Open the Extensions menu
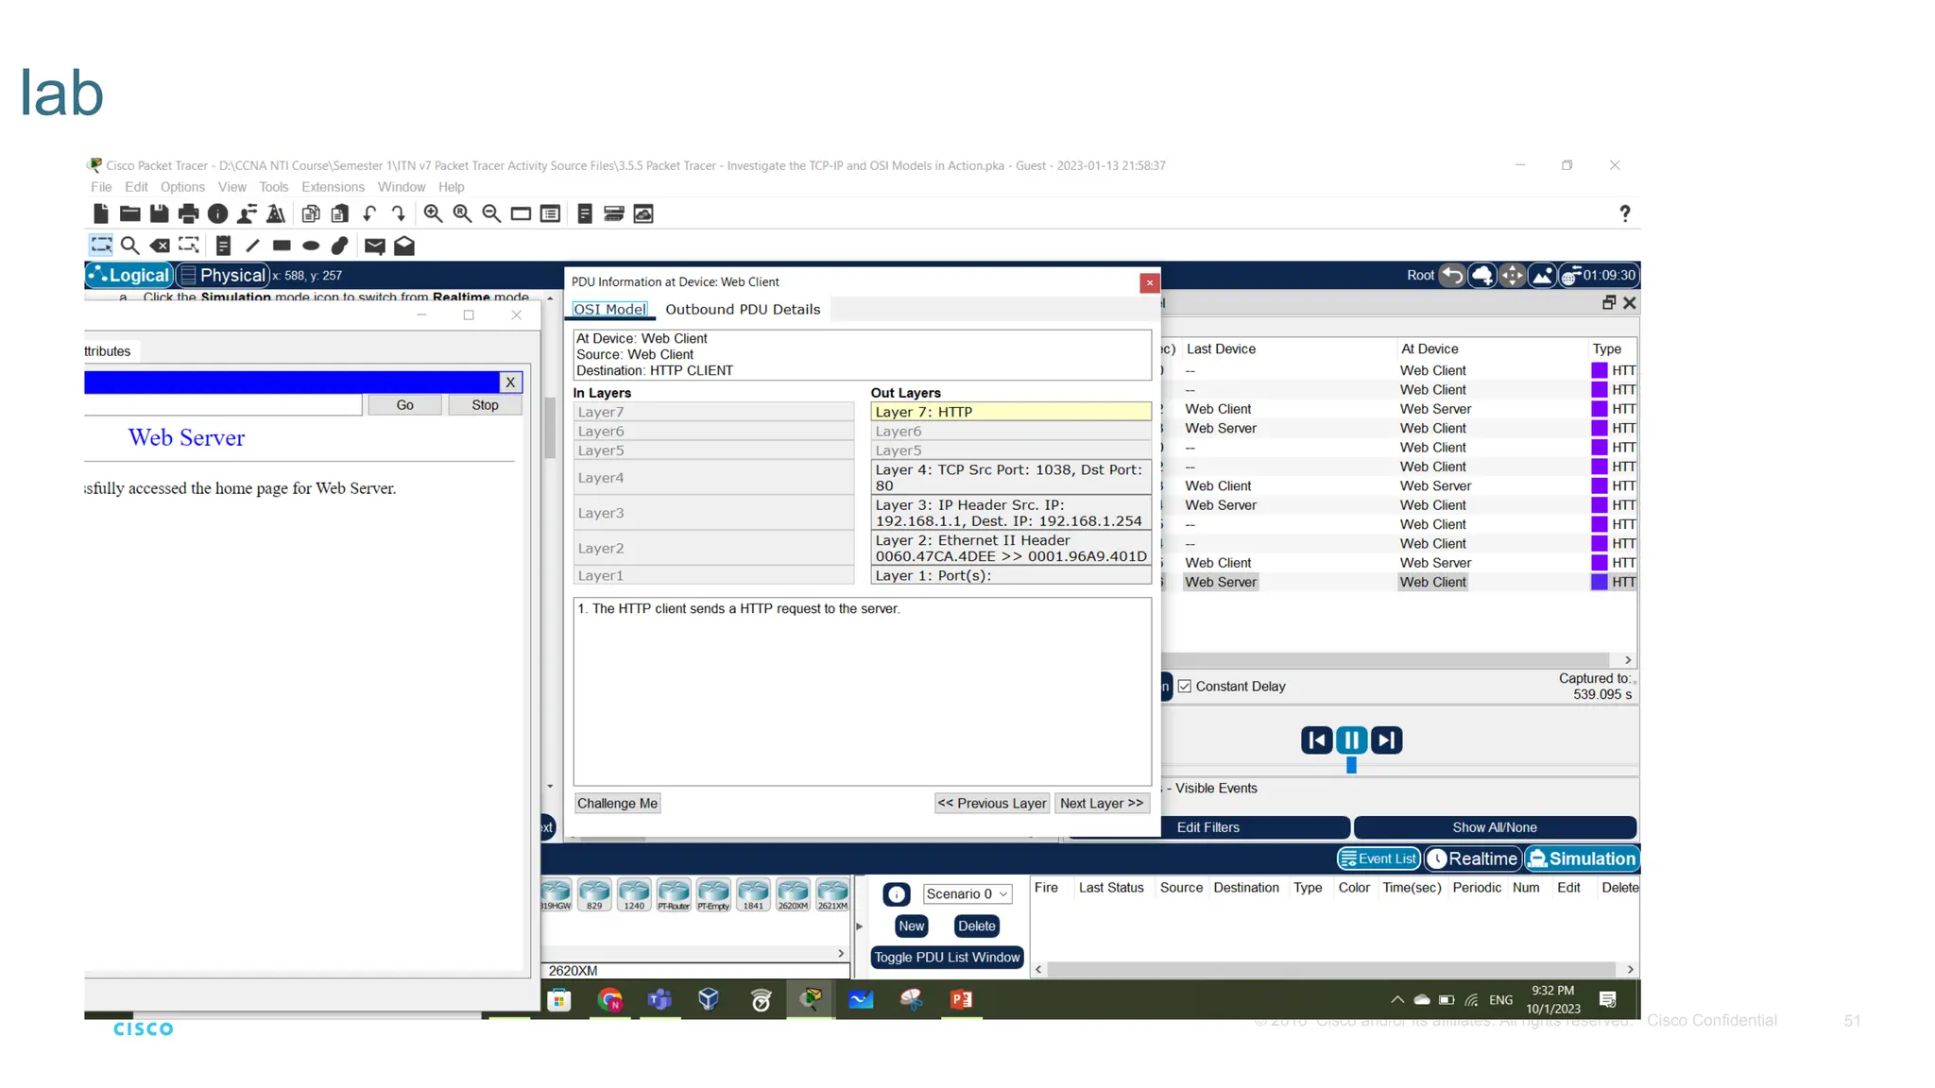 333,187
